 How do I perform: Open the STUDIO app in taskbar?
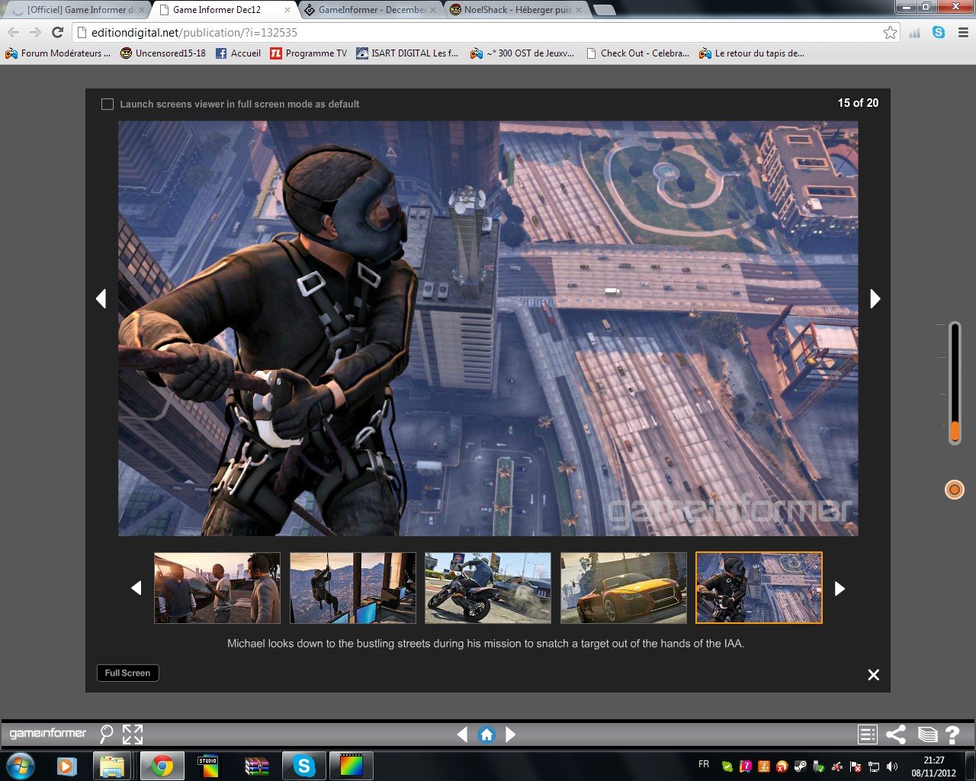(x=208, y=766)
